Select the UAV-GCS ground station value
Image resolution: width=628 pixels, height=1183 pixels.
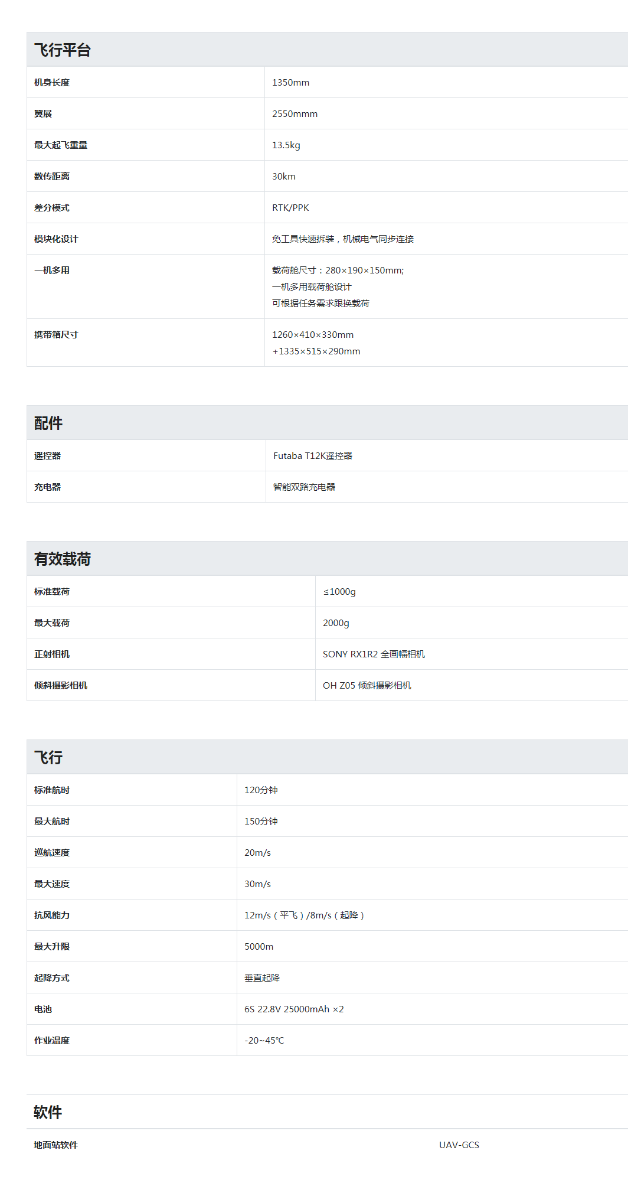(x=459, y=1145)
